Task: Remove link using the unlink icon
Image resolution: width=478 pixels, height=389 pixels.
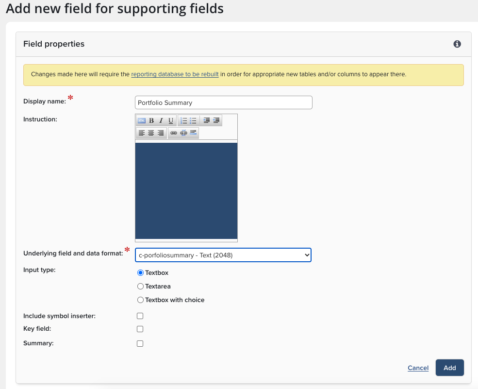Action: [183, 133]
